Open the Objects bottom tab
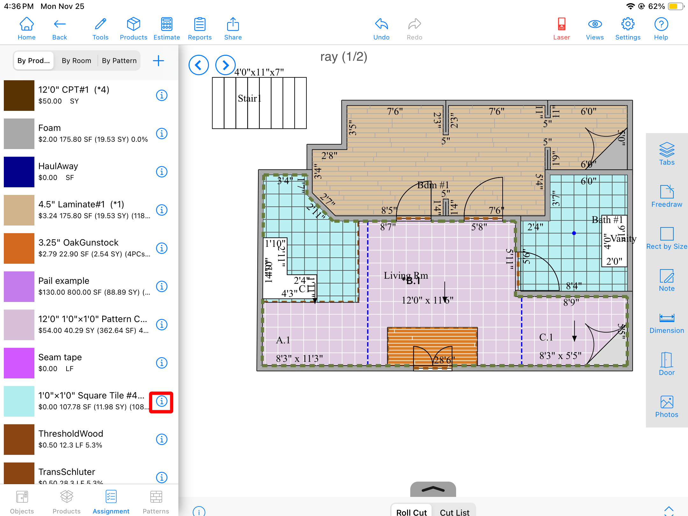Screen dimensions: 688x516 [x=22, y=502]
